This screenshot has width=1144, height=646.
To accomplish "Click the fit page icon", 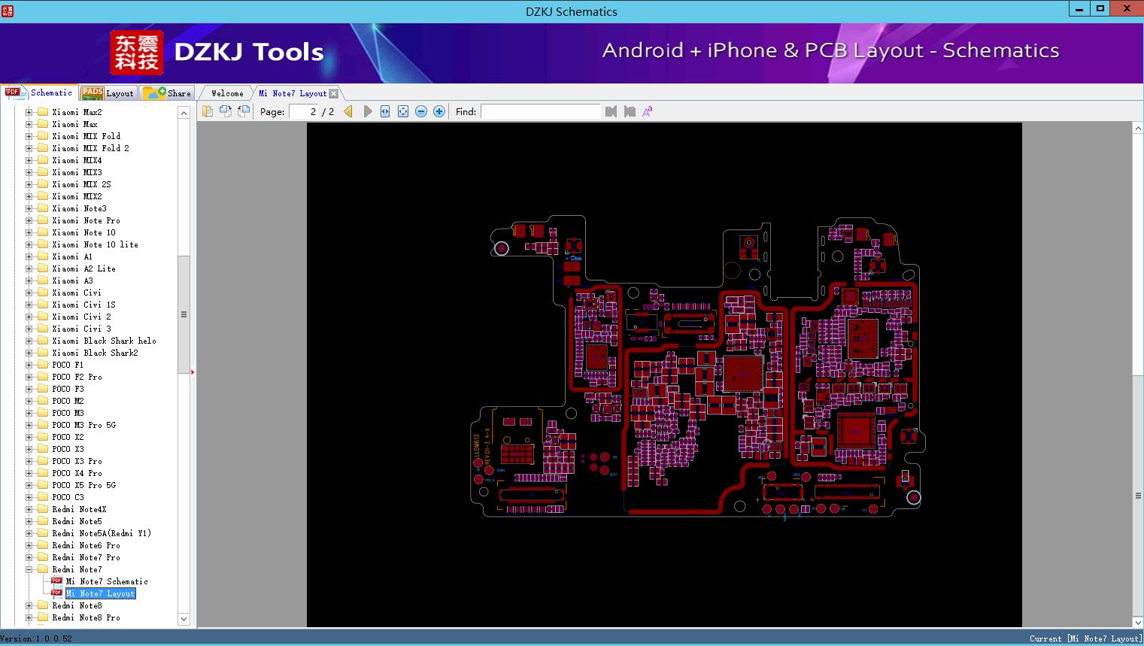I will [403, 111].
